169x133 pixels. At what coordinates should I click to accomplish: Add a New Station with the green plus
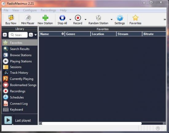(45, 20)
